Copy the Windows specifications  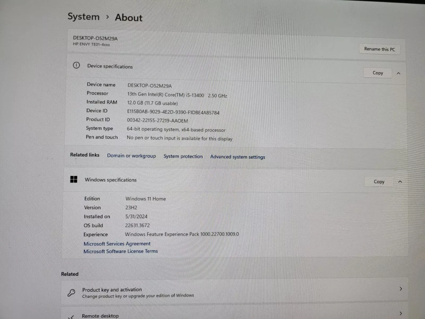point(379,182)
